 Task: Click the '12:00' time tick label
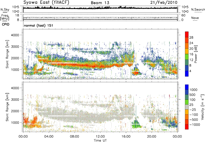(100, 137)
